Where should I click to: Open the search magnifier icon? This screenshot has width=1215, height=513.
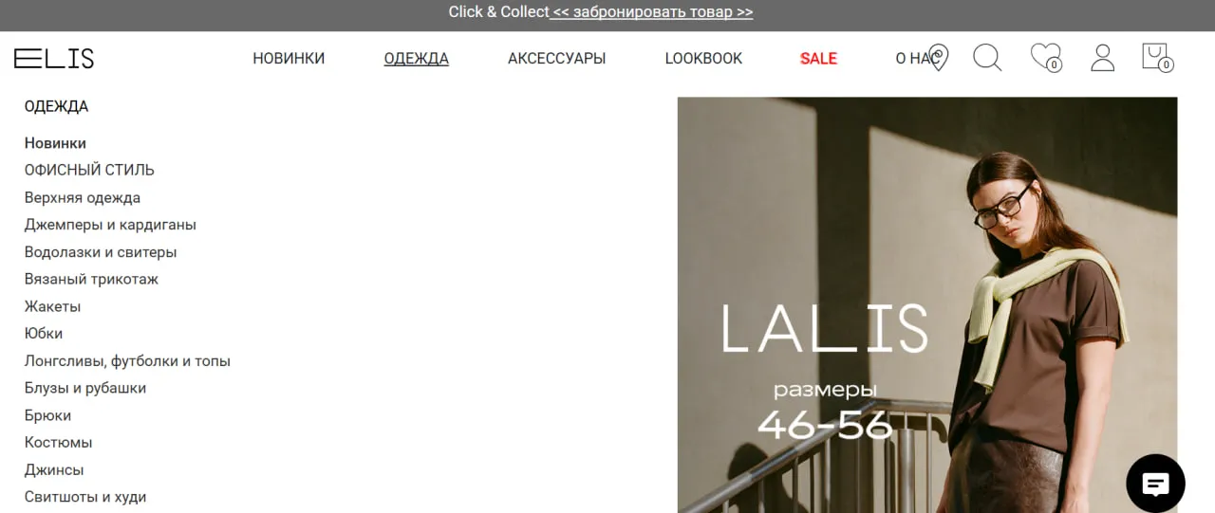click(987, 58)
